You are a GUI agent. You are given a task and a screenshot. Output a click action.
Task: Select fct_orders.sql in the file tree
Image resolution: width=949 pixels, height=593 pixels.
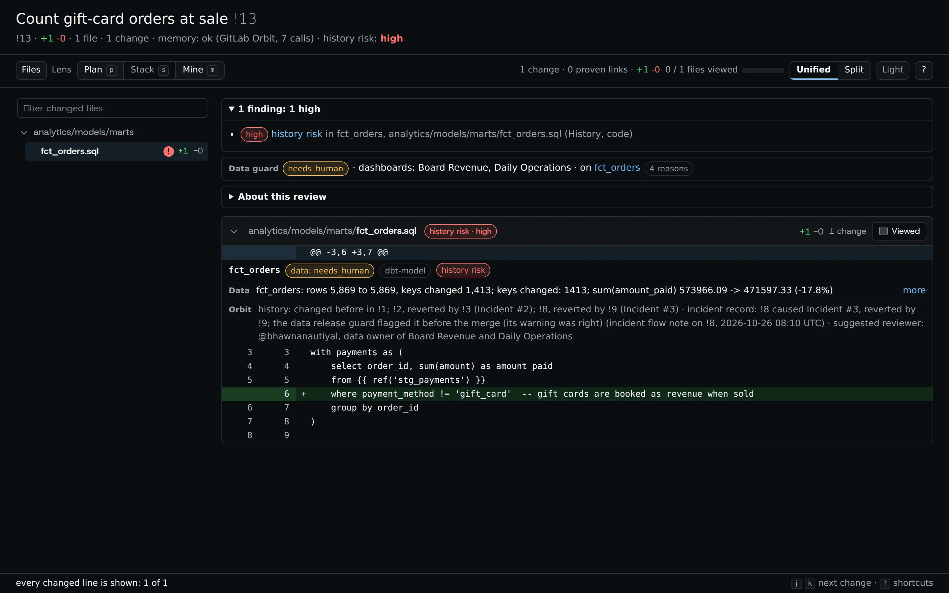pos(116,152)
